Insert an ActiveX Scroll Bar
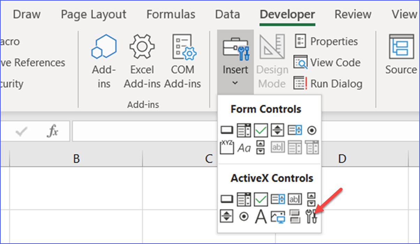Image resolution: width=420 pixels, height=244 pixels. pyautogui.click(x=312, y=199)
